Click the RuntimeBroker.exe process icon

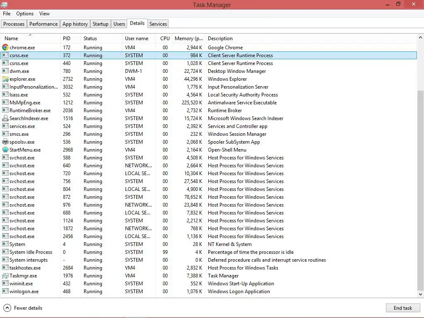[x=5, y=110]
